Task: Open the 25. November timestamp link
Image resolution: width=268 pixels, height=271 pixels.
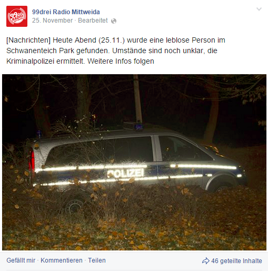Action: click(52, 21)
